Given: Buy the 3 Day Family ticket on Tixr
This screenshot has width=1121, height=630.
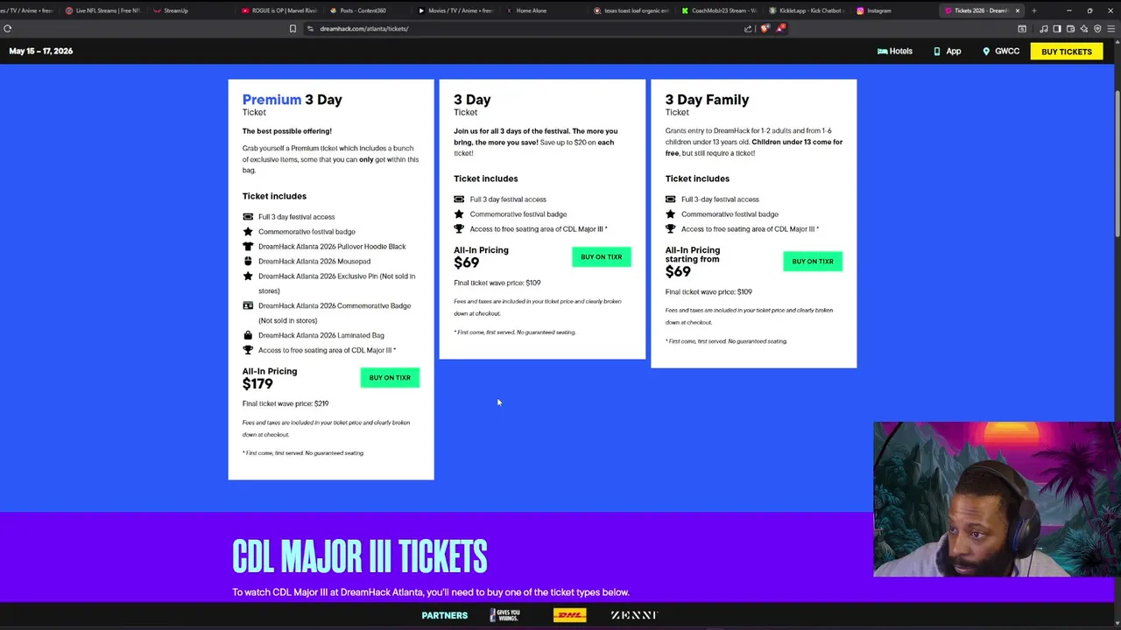Looking at the screenshot, I should click(813, 261).
